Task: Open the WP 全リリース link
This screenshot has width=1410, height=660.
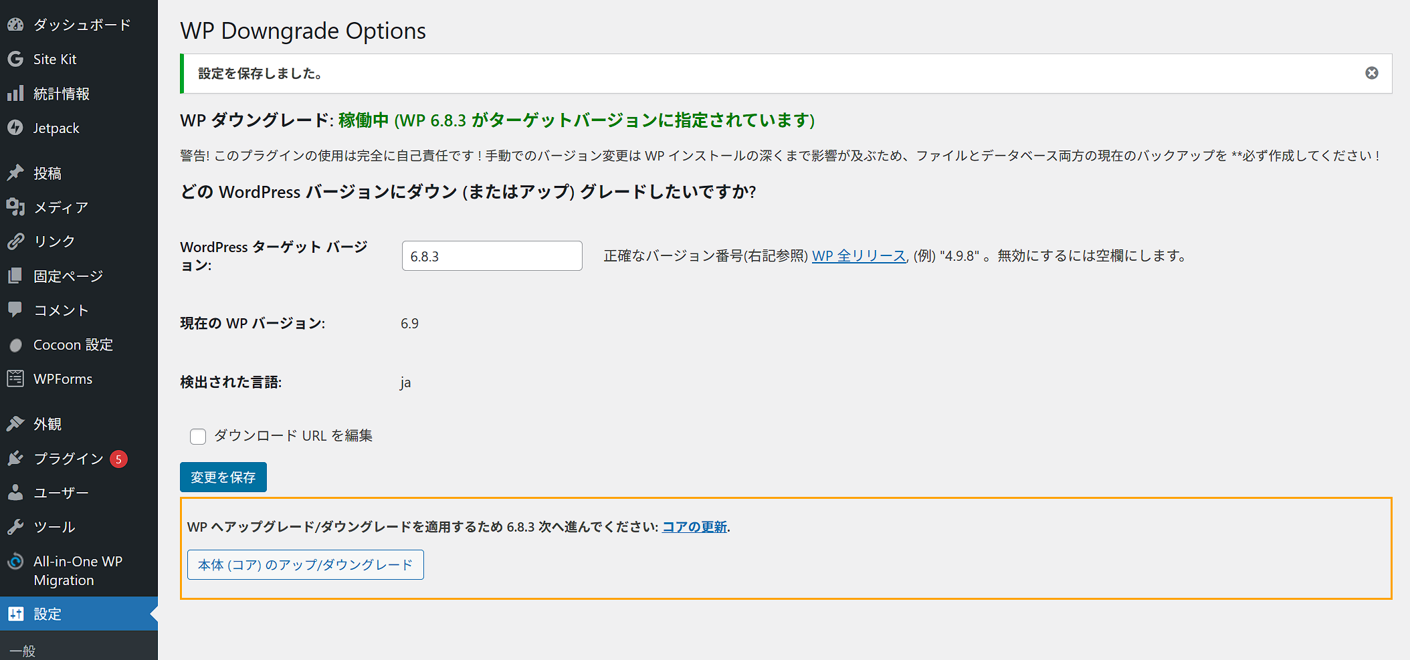Action: point(858,256)
